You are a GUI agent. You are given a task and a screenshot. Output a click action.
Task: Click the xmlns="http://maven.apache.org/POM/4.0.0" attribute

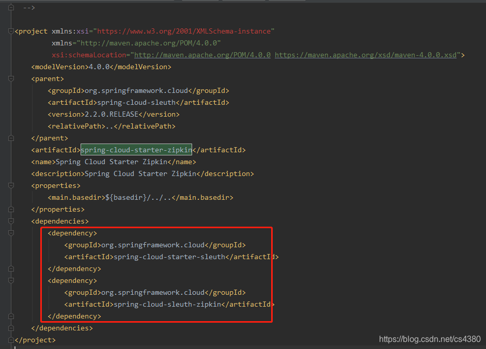pos(136,43)
